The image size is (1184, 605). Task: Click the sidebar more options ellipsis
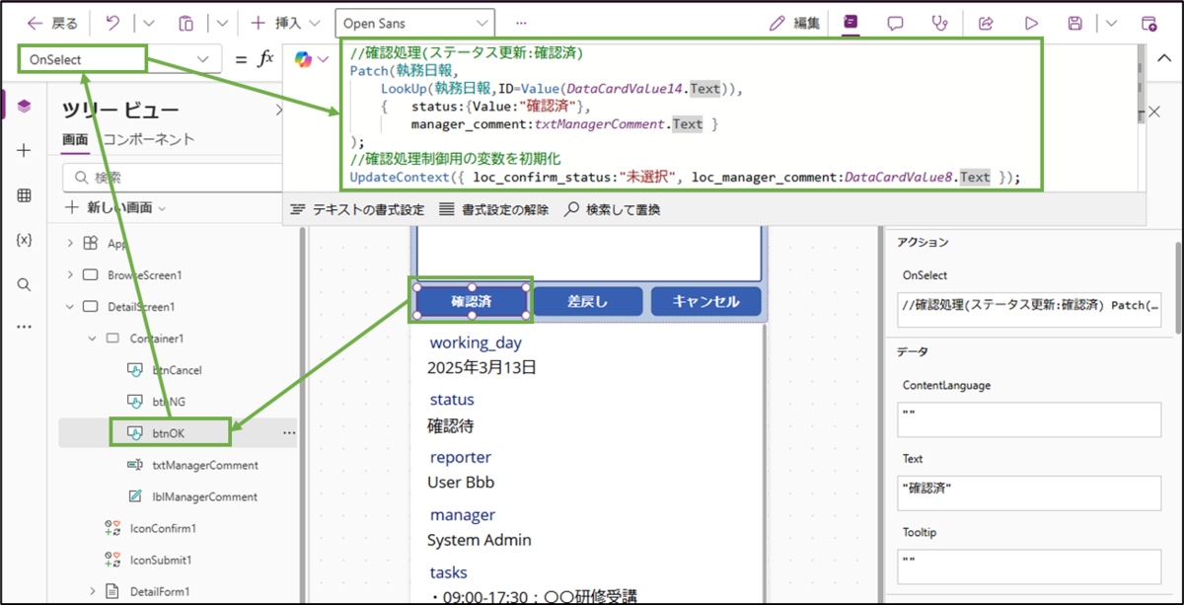24,327
